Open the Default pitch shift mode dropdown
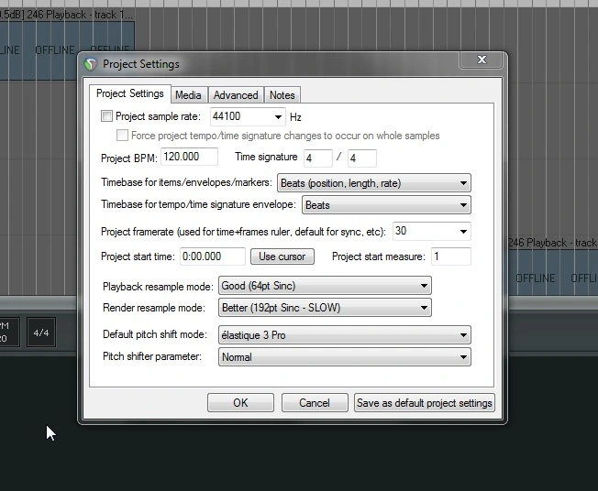The image size is (598, 491). (x=345, y=335)
